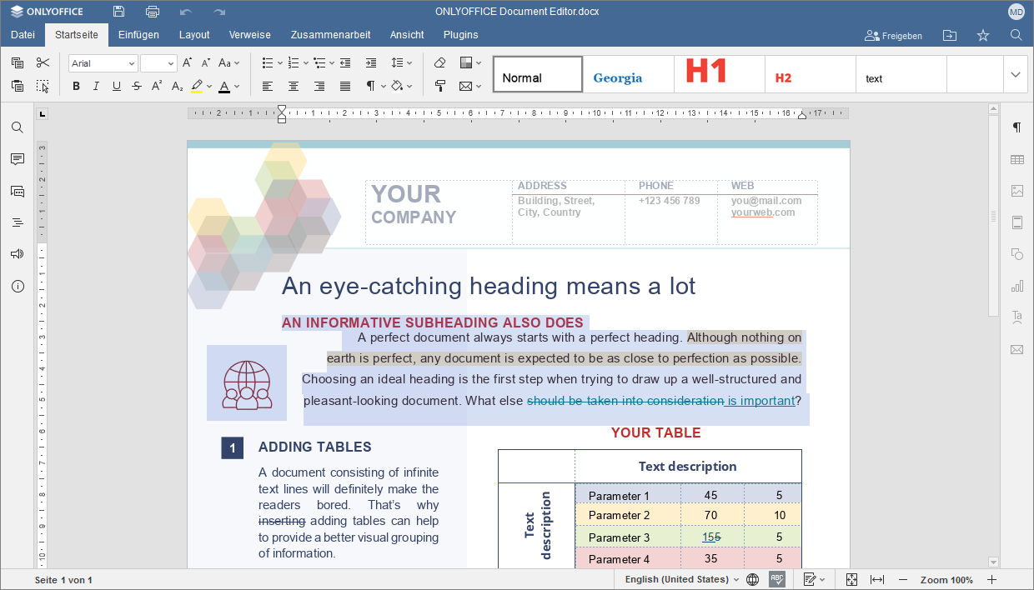Image resolution: width=1034 pixels, height=590 pixels.
Task: Click the Save icon in title bar
Action: (119, 12)
